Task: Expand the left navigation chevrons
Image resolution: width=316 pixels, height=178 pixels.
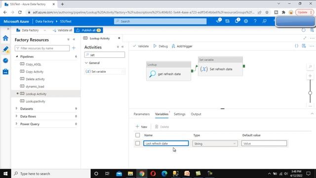Action: (8, 29)
